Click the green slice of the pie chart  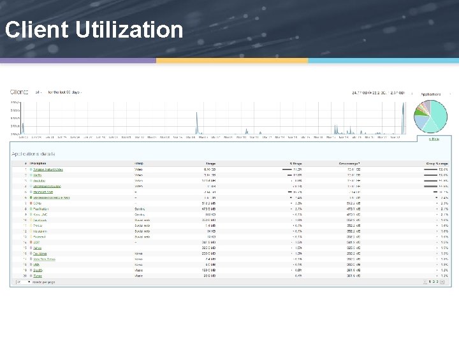[419, 112]
